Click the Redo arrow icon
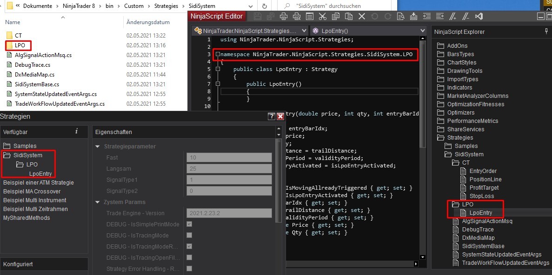This screenshot has height=275, width=552. pos(387,16)
